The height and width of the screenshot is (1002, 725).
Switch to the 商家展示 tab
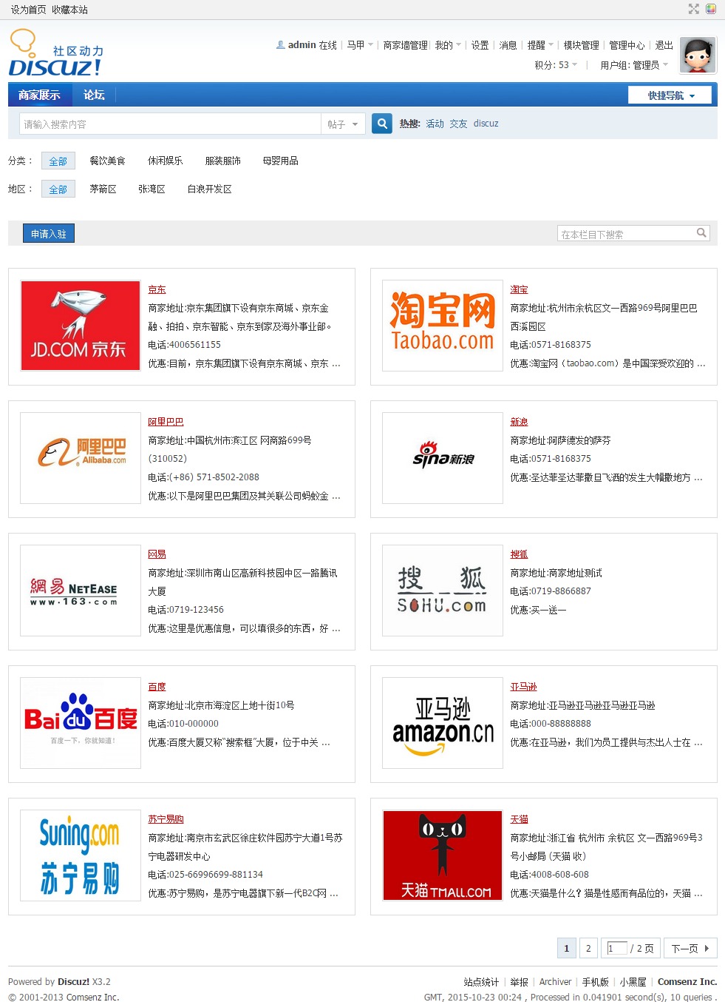tap(40, 95)
